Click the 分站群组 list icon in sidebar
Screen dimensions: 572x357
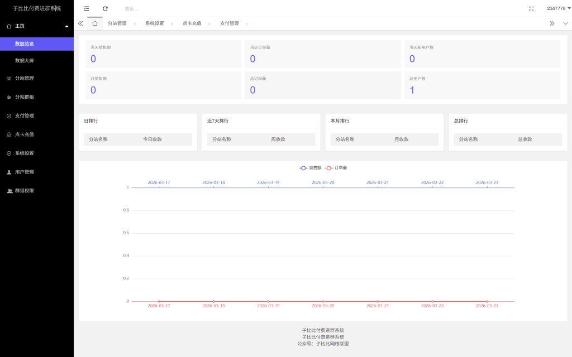click(x=9, y=97)
